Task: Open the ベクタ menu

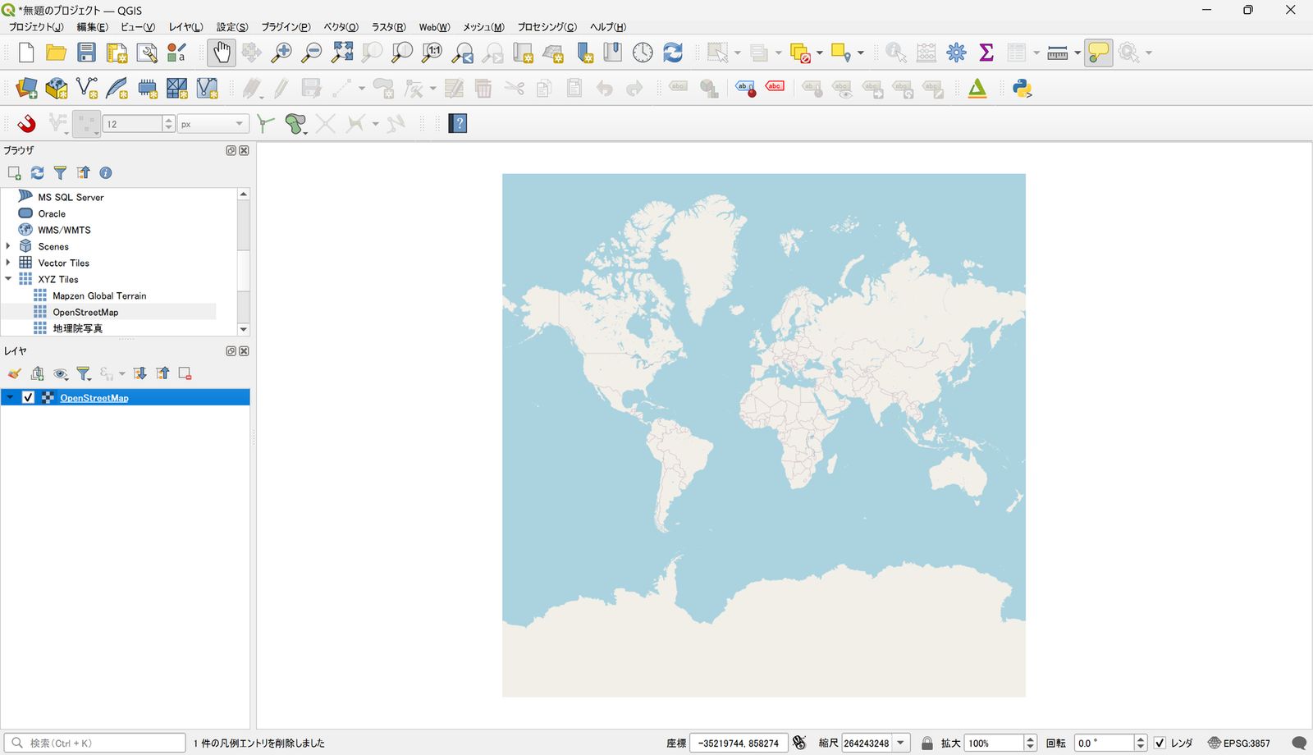Action: (x=341, y=27)
